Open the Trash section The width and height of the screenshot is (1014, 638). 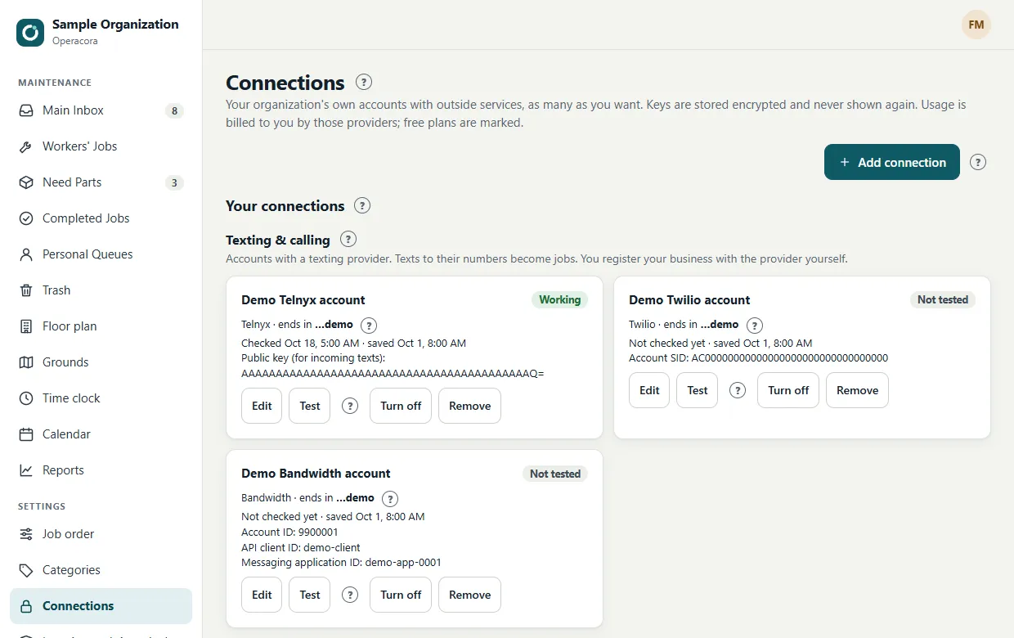pyautogui.click(x=101, y=290)
